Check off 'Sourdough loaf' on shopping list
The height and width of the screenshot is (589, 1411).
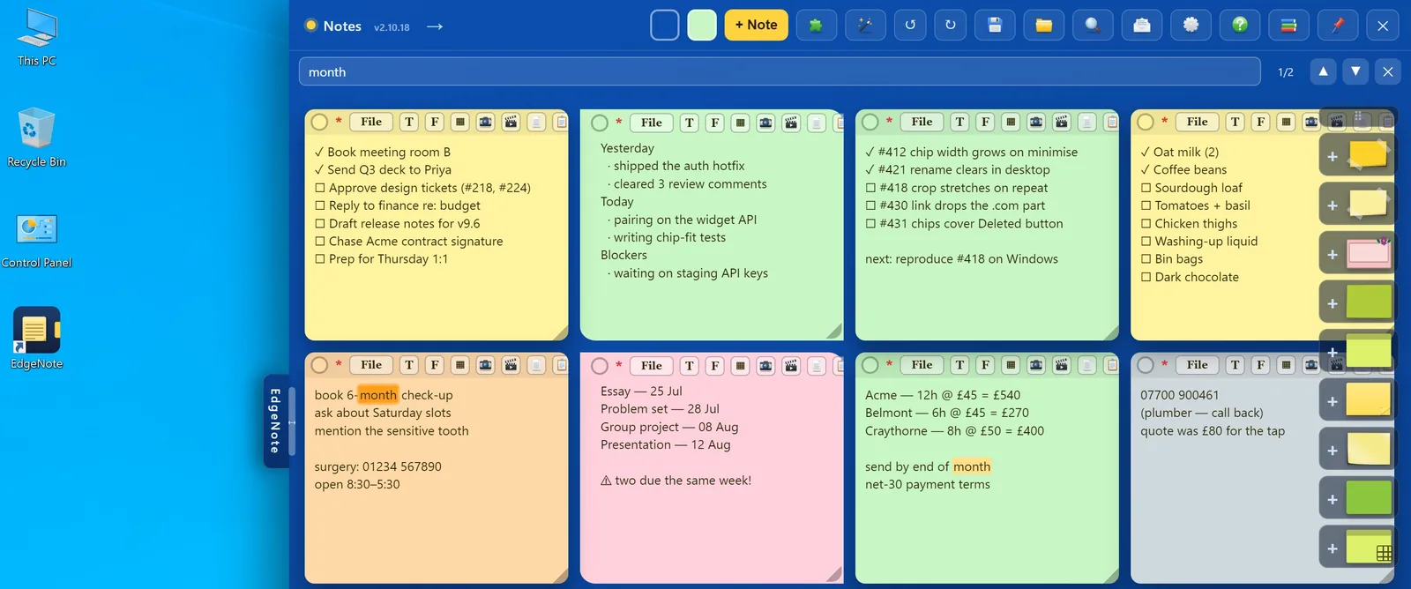pos(1146,188)
